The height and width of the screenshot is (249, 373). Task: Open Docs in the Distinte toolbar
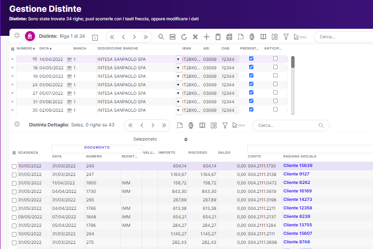click(x=300, y=37)
